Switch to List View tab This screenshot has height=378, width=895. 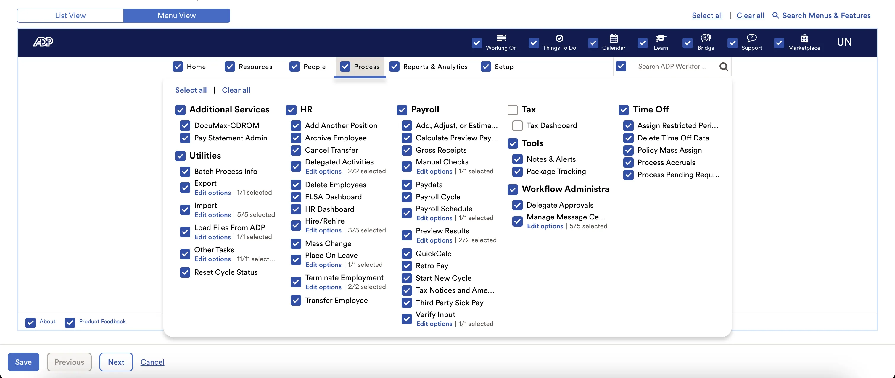pyautogui.click(x=70, y=16)
